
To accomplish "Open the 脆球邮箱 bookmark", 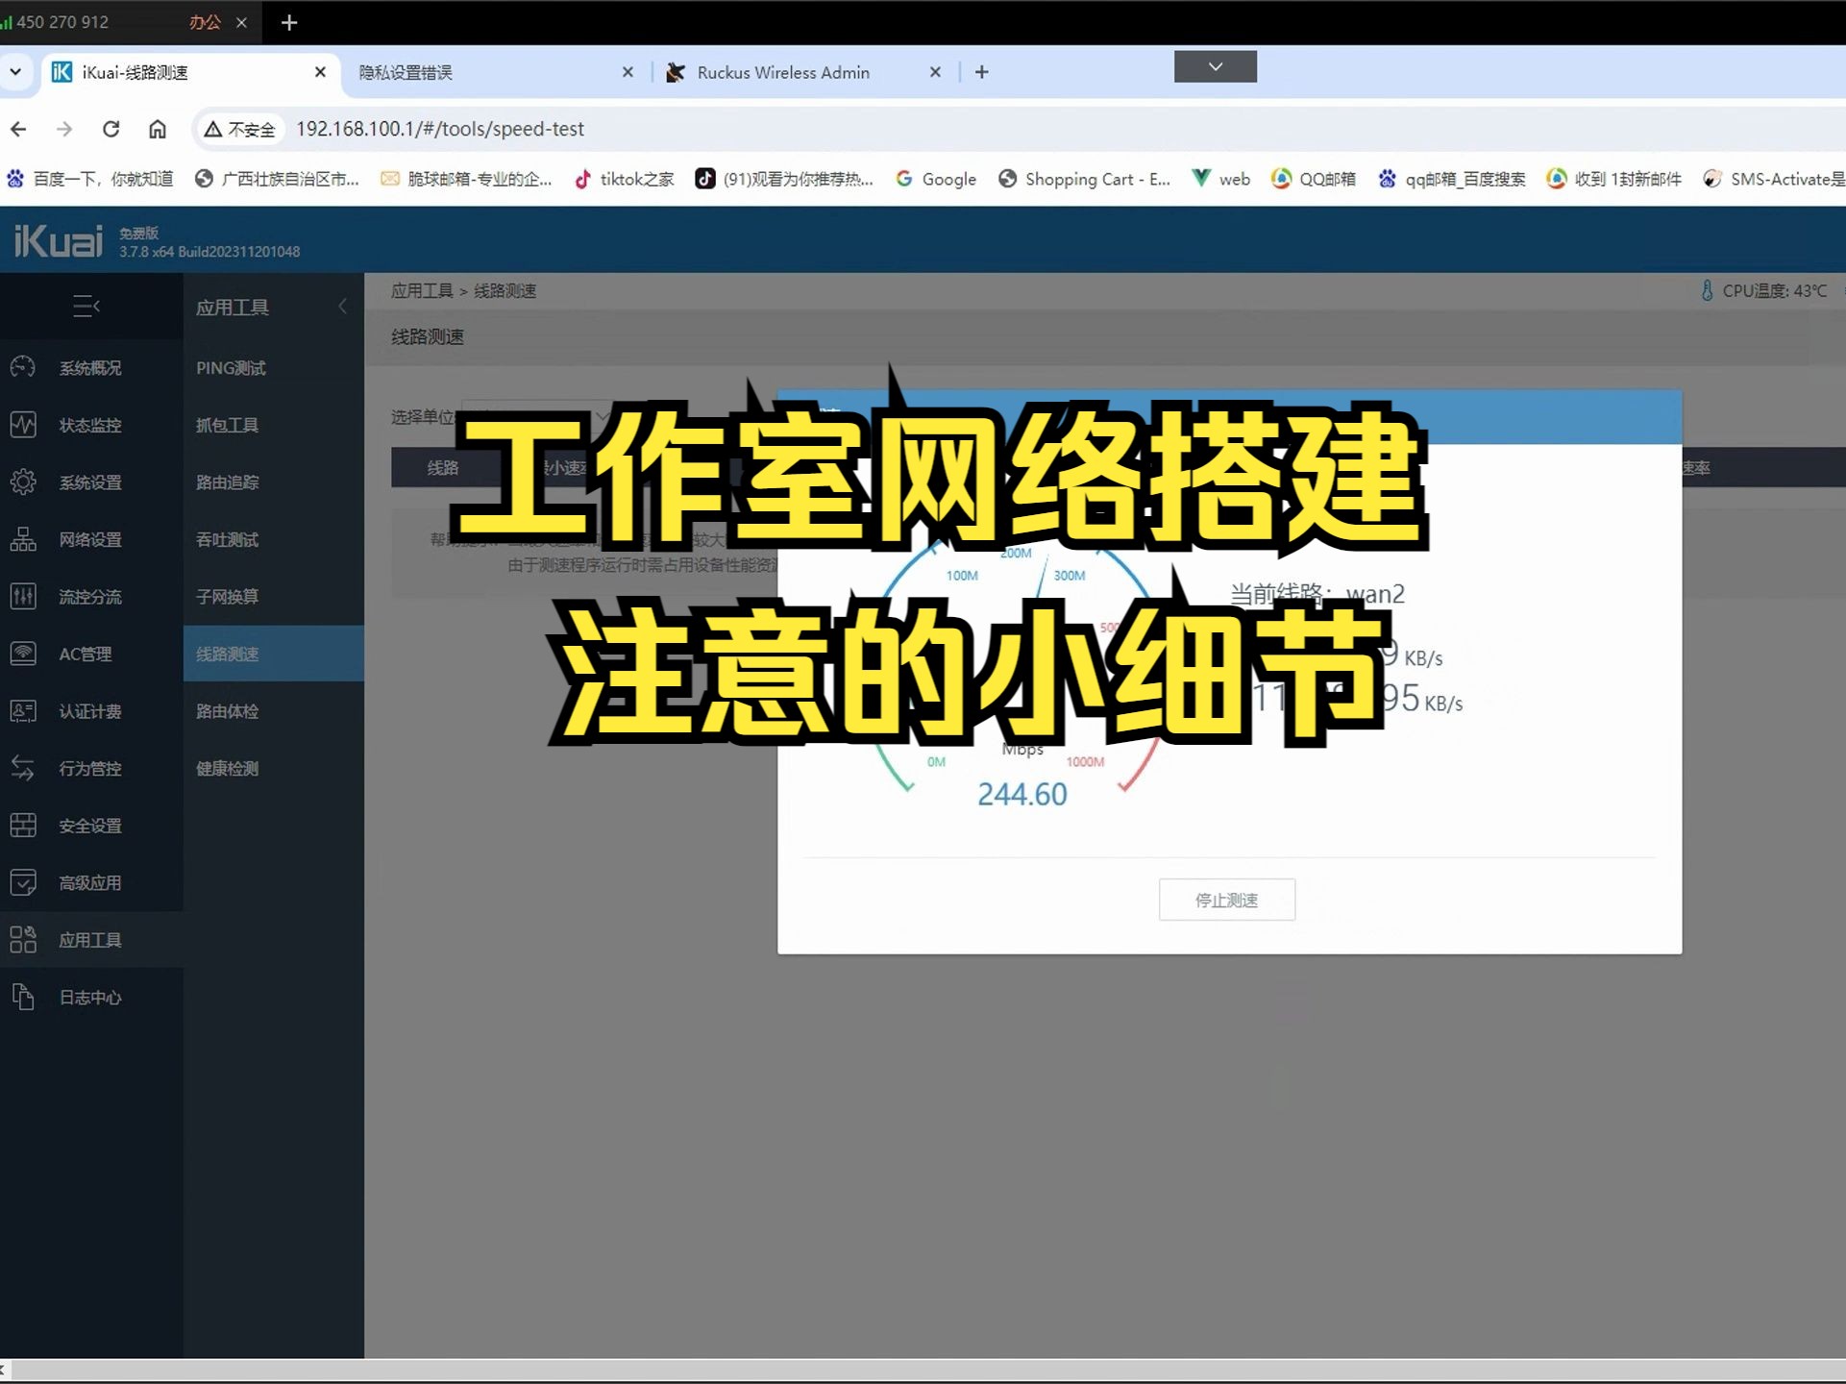I will point(466,179).
